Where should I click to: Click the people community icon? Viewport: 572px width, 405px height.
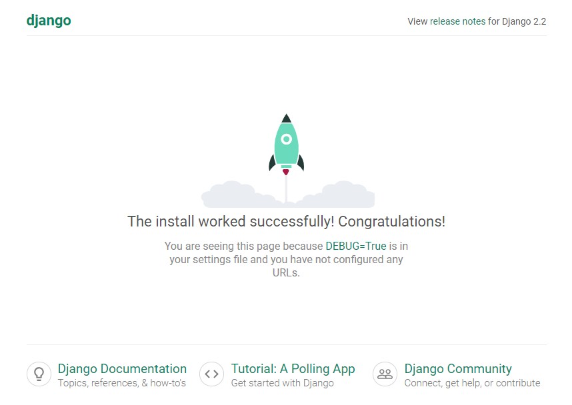point(385,374)
